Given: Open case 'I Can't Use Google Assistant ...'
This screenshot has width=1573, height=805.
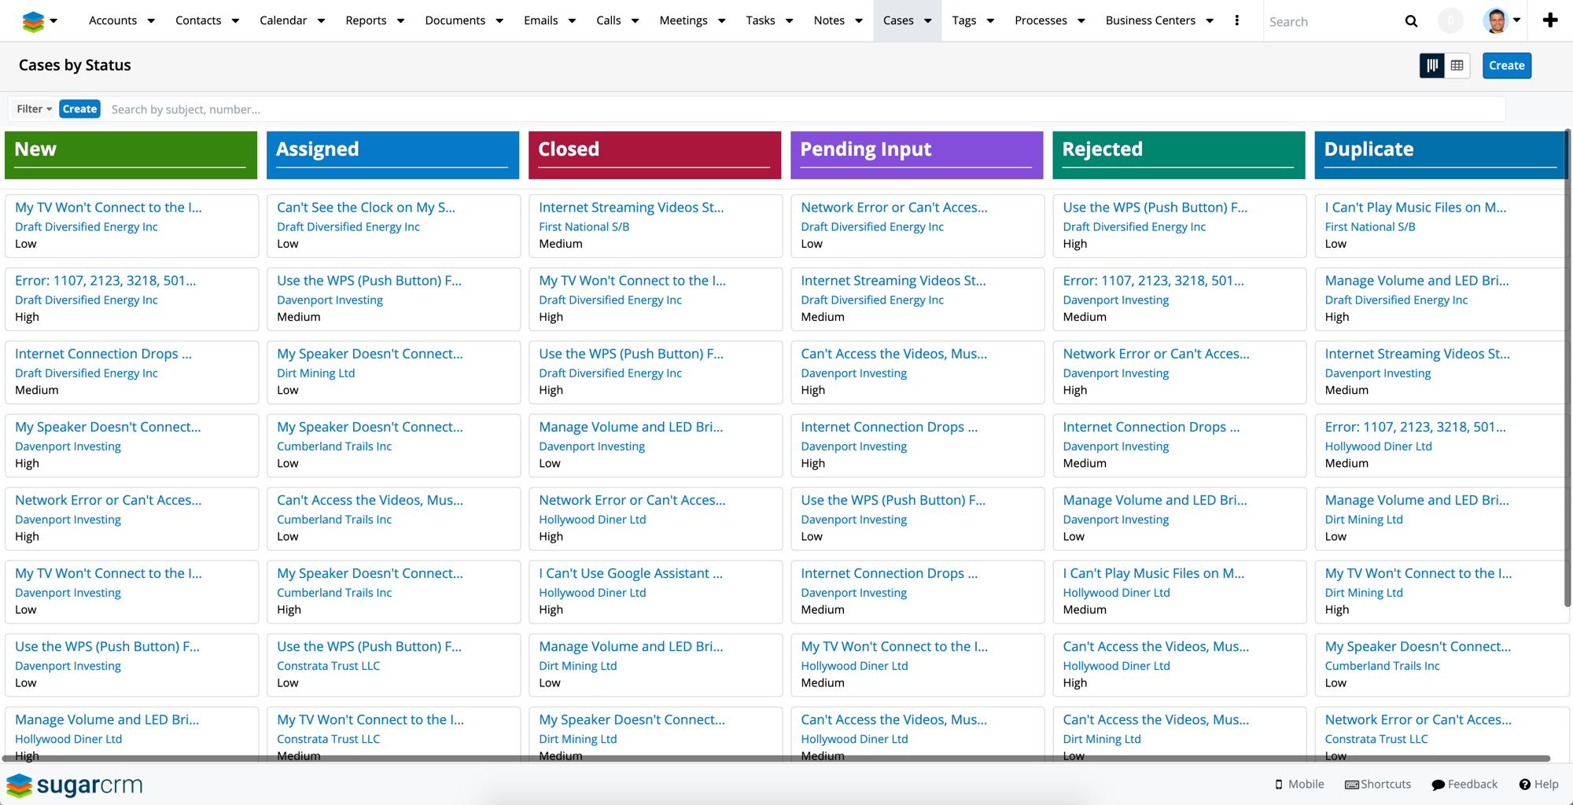Looking at the screenshot, I should tap(630, 573).
